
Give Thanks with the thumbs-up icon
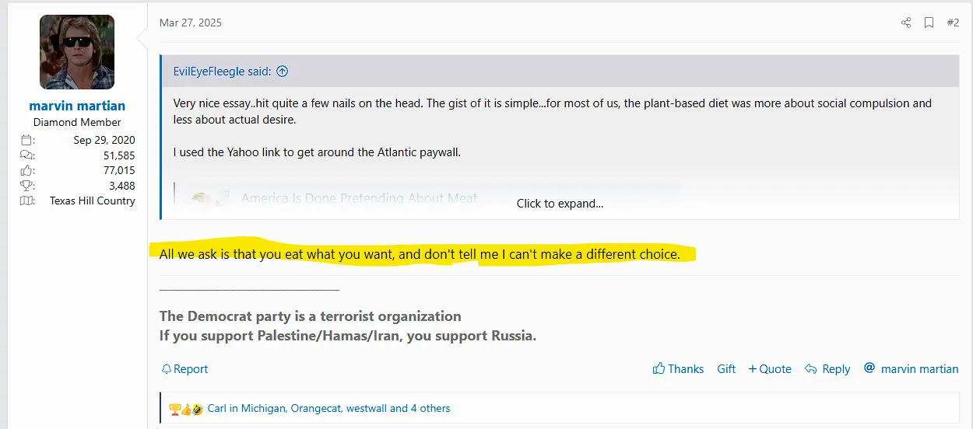tap(659, 369)
